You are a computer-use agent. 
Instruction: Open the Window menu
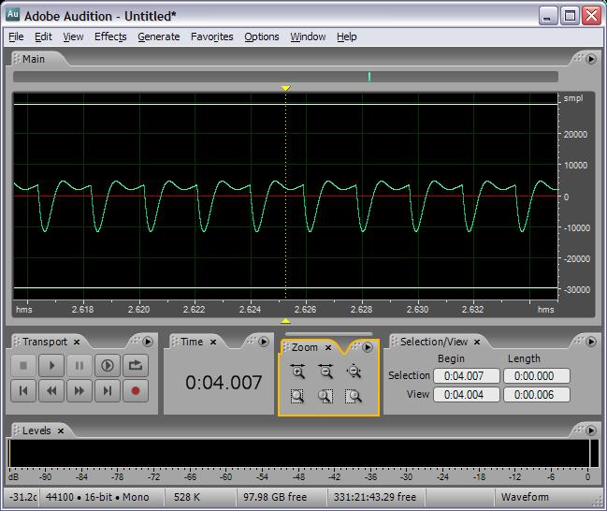[308, 36]
